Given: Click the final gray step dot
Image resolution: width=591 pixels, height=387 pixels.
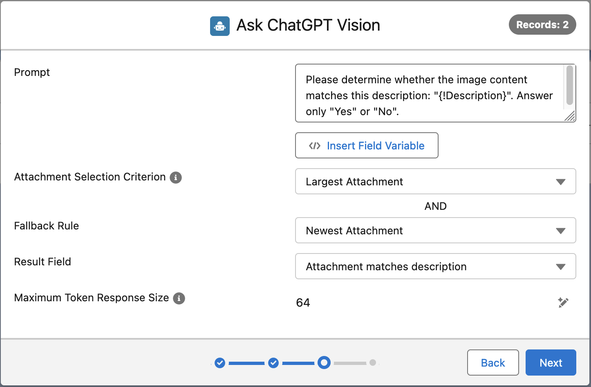Looking at the screenshot, I should (x=373, y=363).
